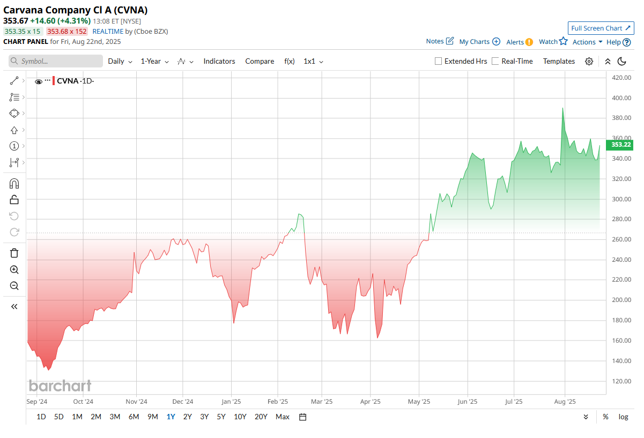Select the arrow marker tool
Screen dimensions: 644x438
(14, 130)
